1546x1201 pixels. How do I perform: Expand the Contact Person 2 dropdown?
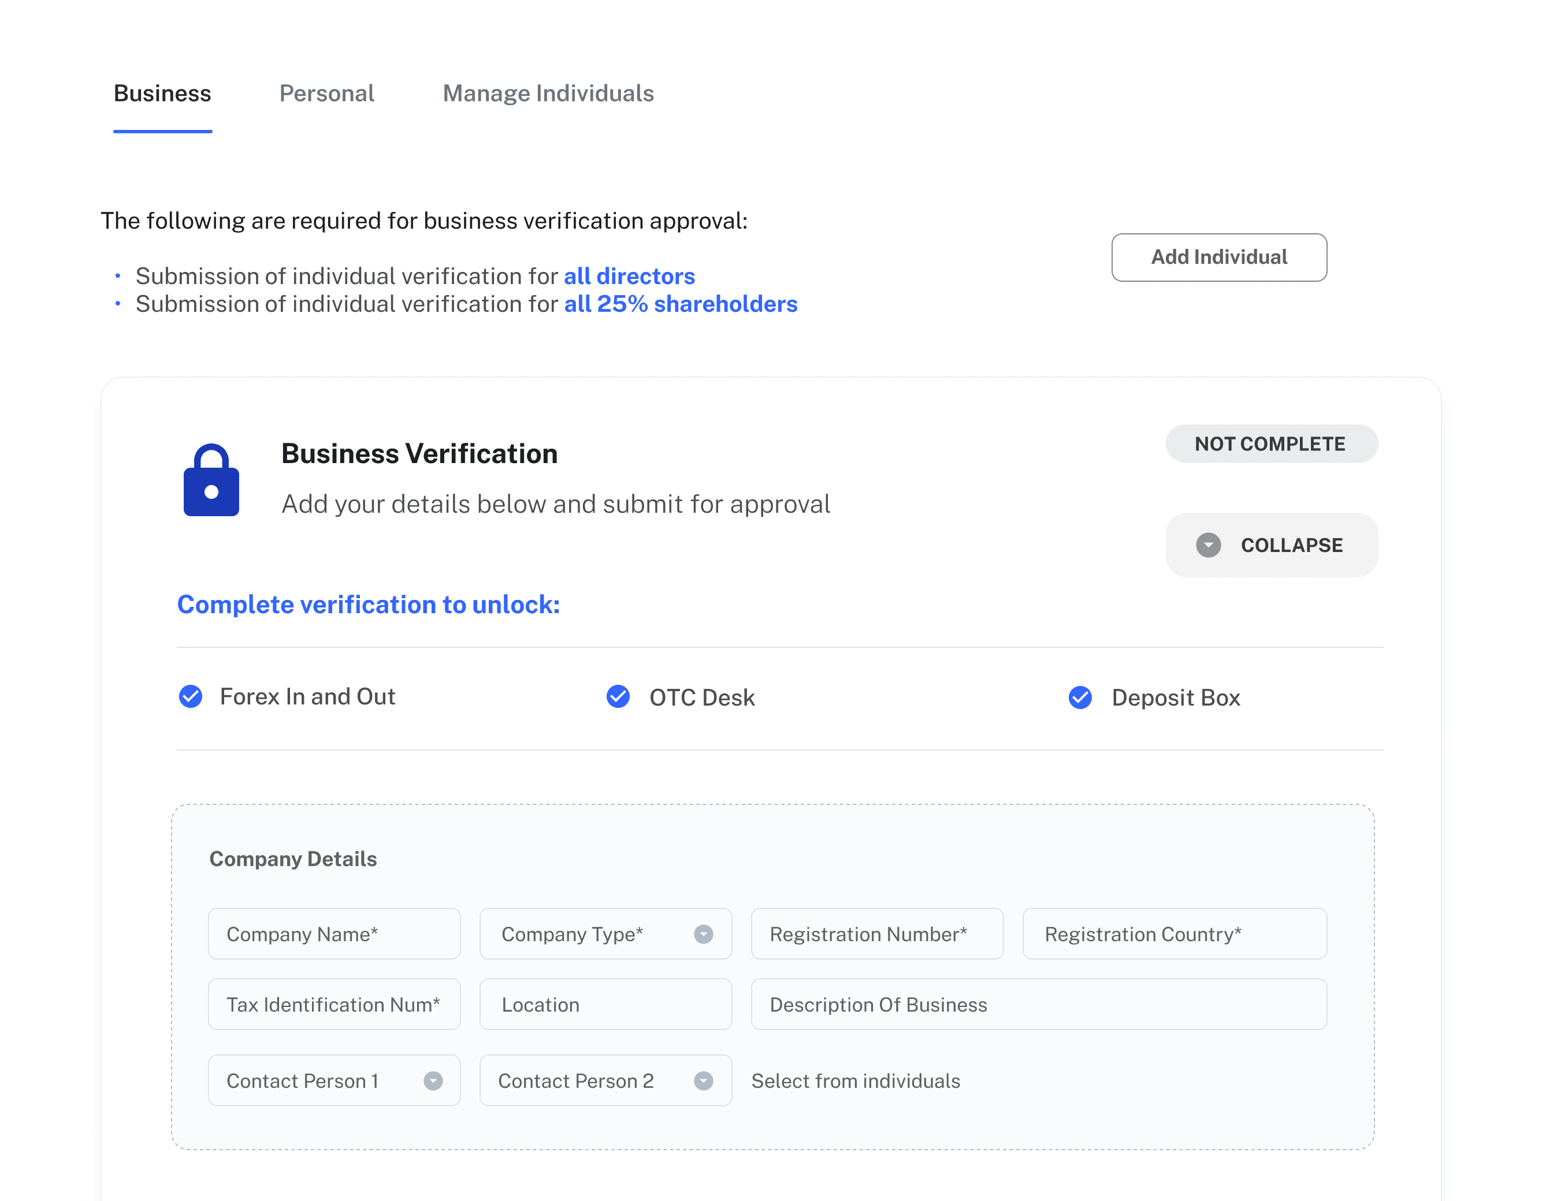coord(703,1081)
